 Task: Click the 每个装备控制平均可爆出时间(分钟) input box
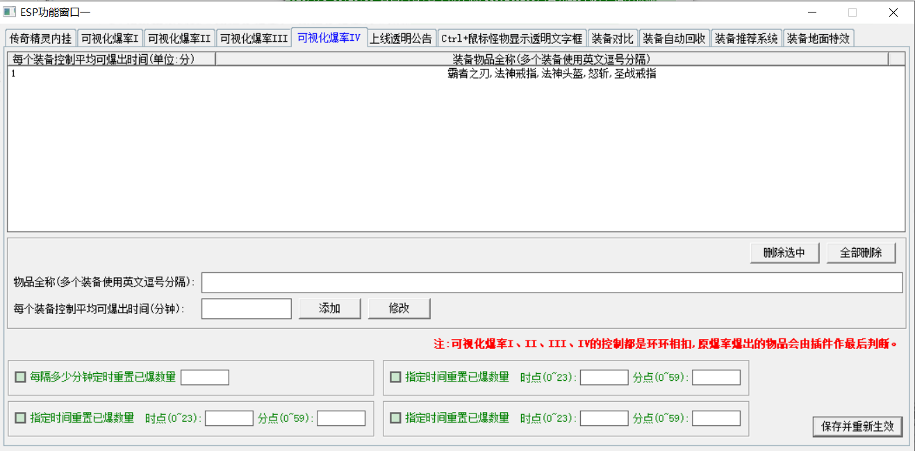pos(246,309)
